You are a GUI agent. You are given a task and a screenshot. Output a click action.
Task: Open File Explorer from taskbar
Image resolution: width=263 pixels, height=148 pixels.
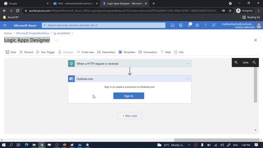(34, 145)
